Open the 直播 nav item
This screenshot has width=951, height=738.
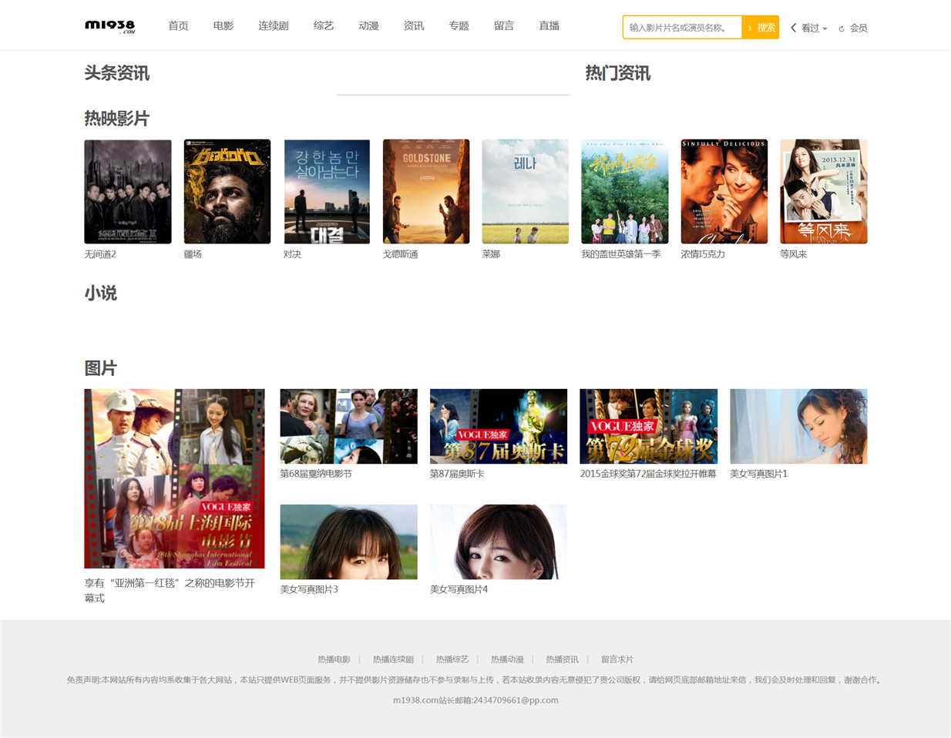click(x=549, y=25)
